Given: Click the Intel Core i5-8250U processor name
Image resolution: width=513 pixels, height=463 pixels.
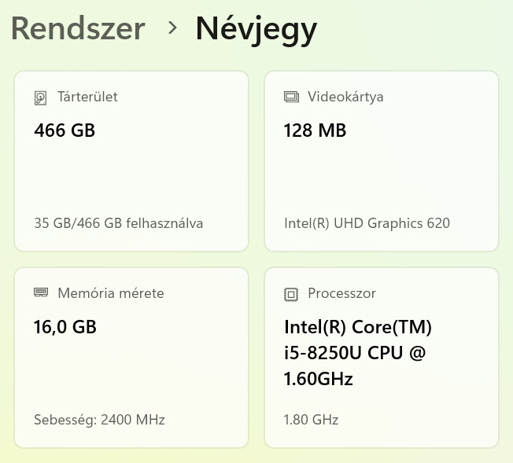Looking at the screenshot, I should coord(358,353).
